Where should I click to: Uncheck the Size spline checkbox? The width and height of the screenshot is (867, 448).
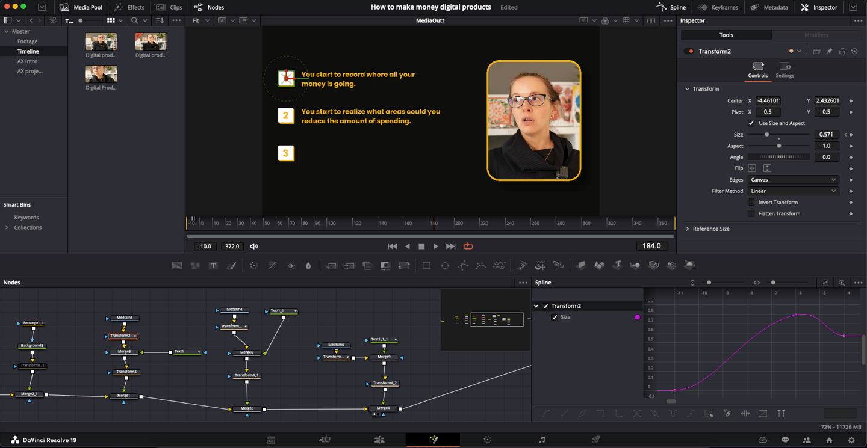pos(555,317)
